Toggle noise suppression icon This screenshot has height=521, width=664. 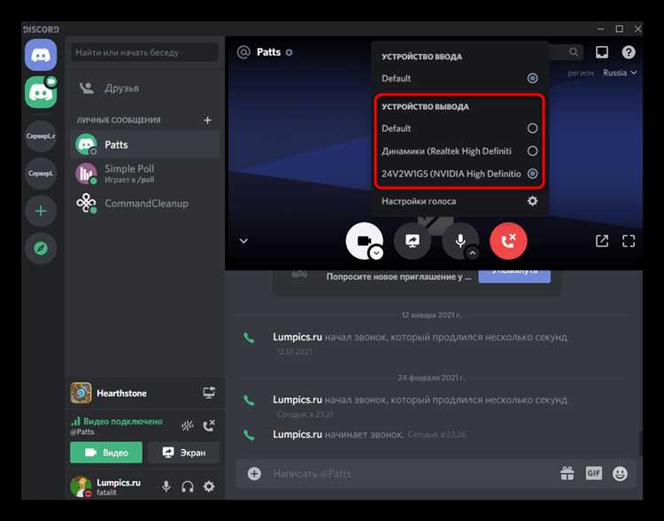pyautogui.click(x=187, y=425)
